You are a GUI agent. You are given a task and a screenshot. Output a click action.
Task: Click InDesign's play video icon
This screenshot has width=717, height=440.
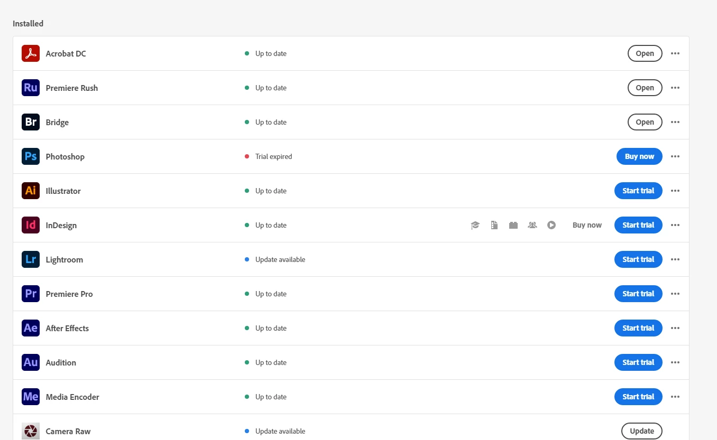pos(551,225)
